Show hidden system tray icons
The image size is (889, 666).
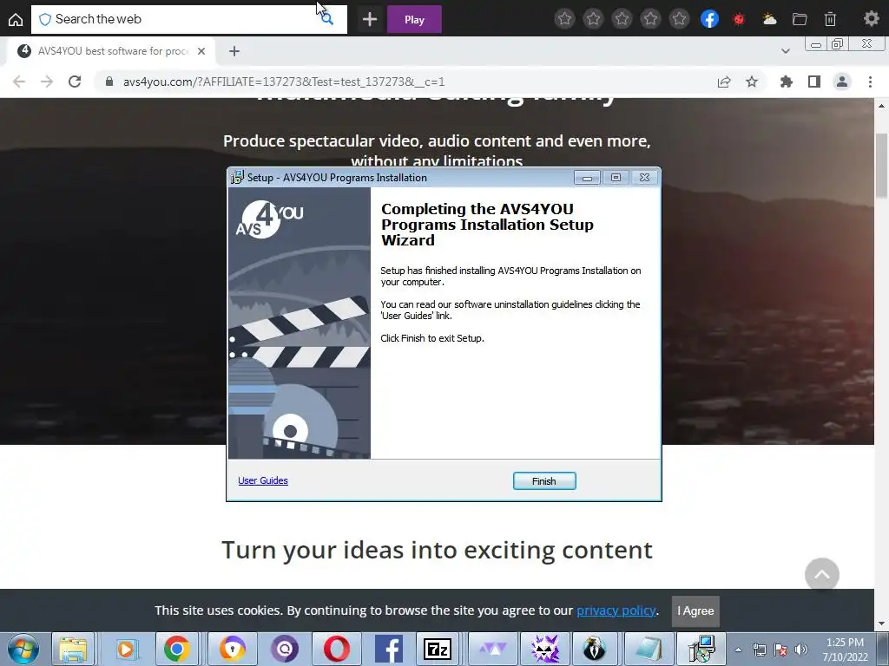pyautogui.click(x=738, y=650)
